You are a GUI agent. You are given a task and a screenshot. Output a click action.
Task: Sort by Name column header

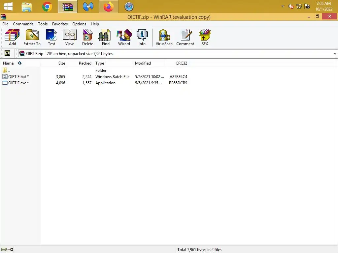click(20, 63)
